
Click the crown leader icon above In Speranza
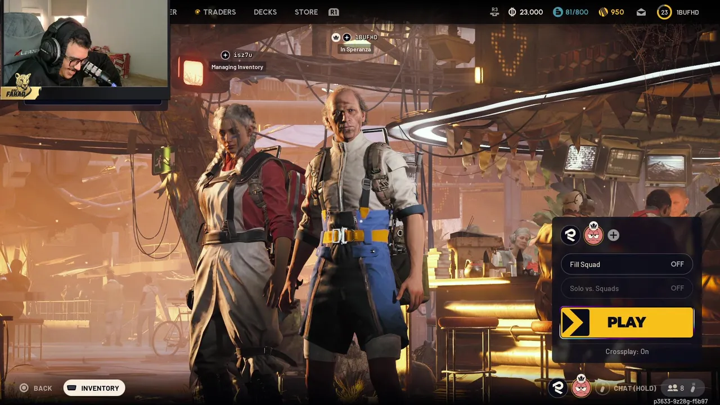[336, 37]
